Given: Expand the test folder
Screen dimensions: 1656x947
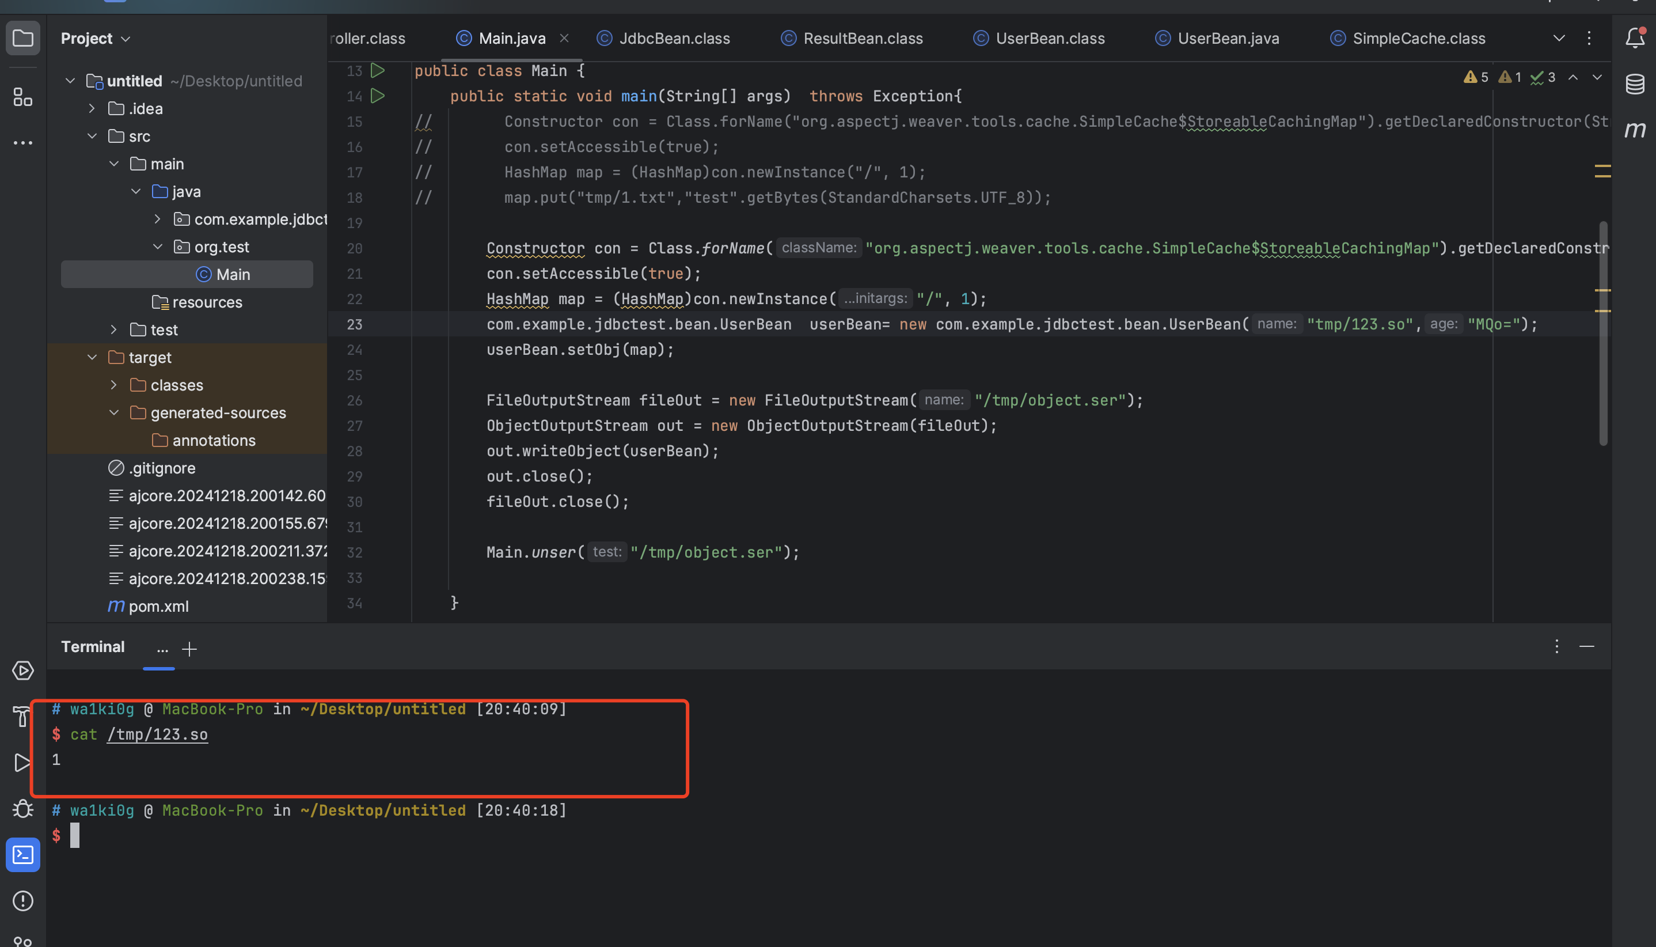Looking at the screenshot, I should click(x=114, y=329).
